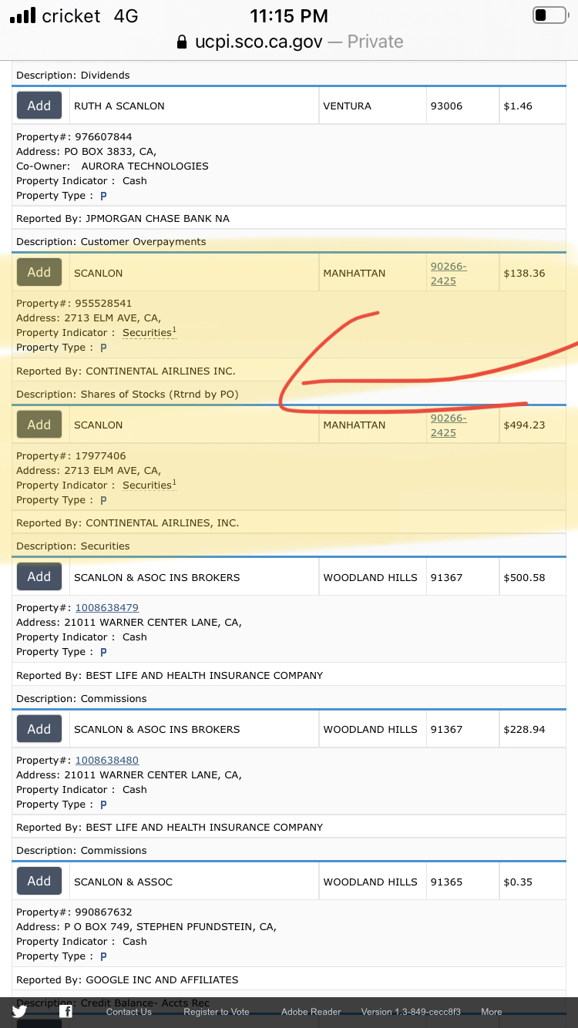
Task: Select the VENTURA city cell
Action: (x=372, y=106)
